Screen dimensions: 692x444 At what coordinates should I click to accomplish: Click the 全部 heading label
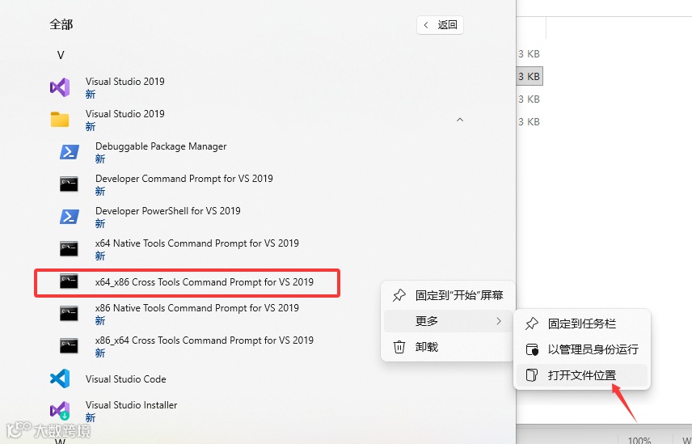pos(61,24)
